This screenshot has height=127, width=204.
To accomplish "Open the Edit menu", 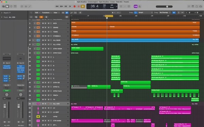I will (x=37, y=13).
